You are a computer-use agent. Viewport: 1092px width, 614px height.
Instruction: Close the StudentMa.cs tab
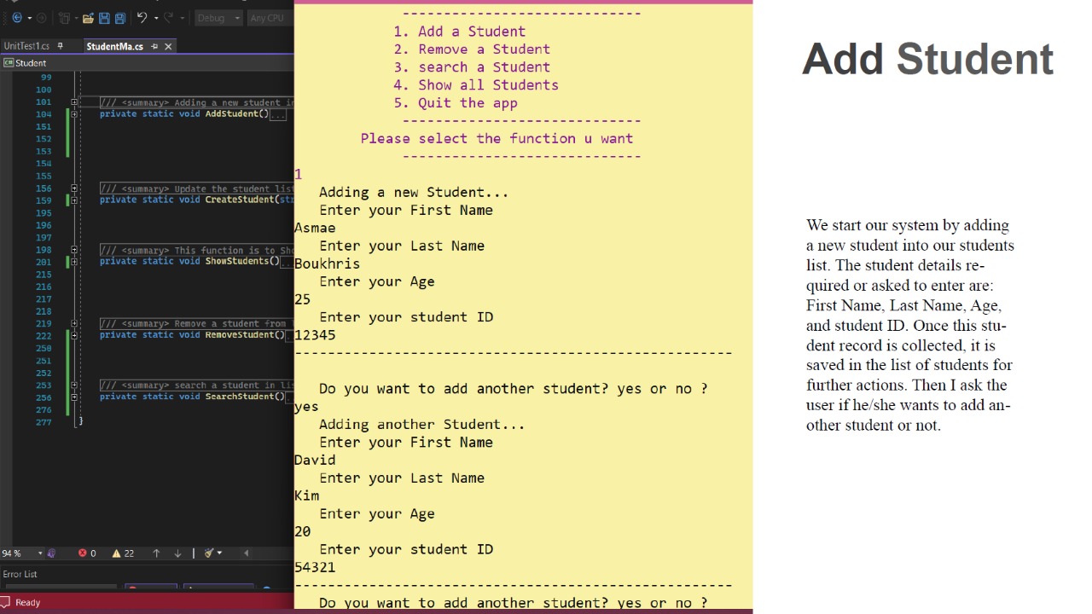(x=168, y=46)
